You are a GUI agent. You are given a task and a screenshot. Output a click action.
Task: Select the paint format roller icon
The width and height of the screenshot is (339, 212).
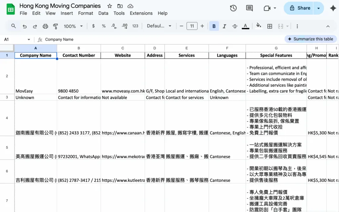coord(56,26)
